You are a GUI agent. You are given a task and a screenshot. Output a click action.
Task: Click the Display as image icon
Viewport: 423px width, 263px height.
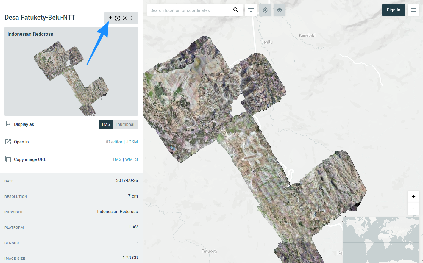pyautogui.click(x=8, y=124)
